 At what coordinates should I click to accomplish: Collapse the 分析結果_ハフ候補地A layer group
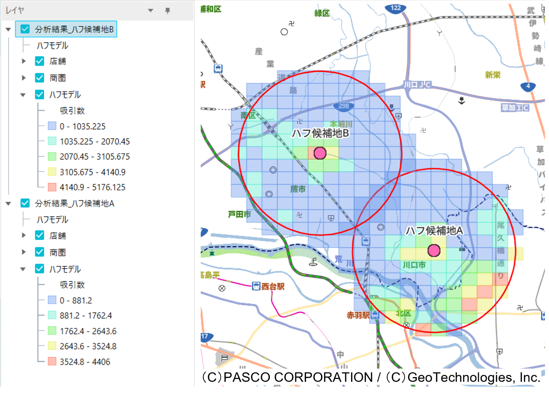coord(8,204)
